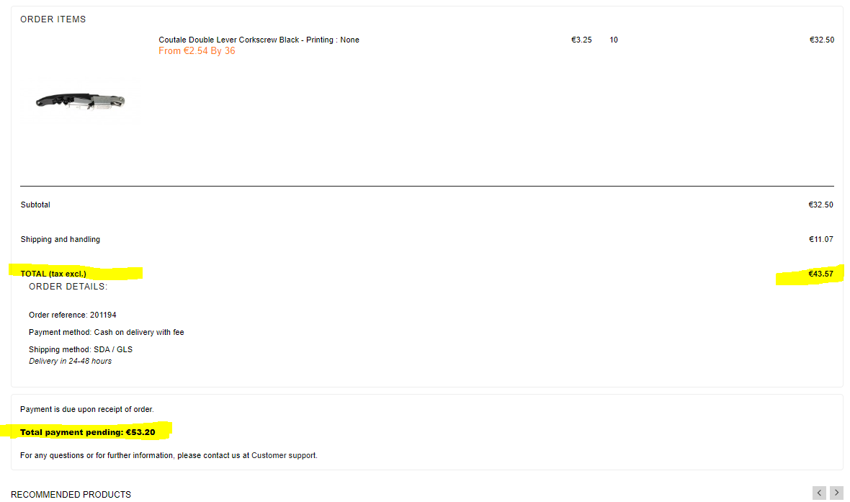Click the RECOMMENDED PRODUCTS heading

[71, 494]
